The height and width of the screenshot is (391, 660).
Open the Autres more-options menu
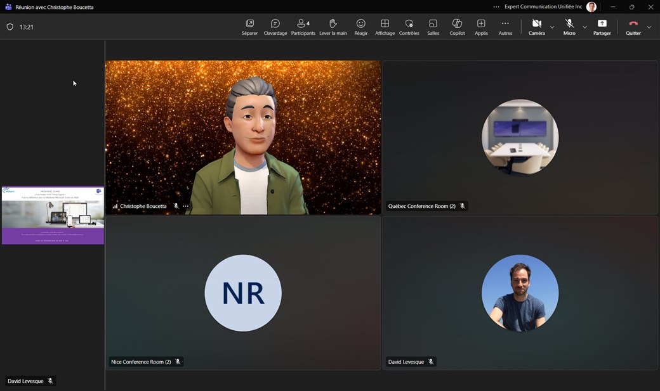coord(505,27)
